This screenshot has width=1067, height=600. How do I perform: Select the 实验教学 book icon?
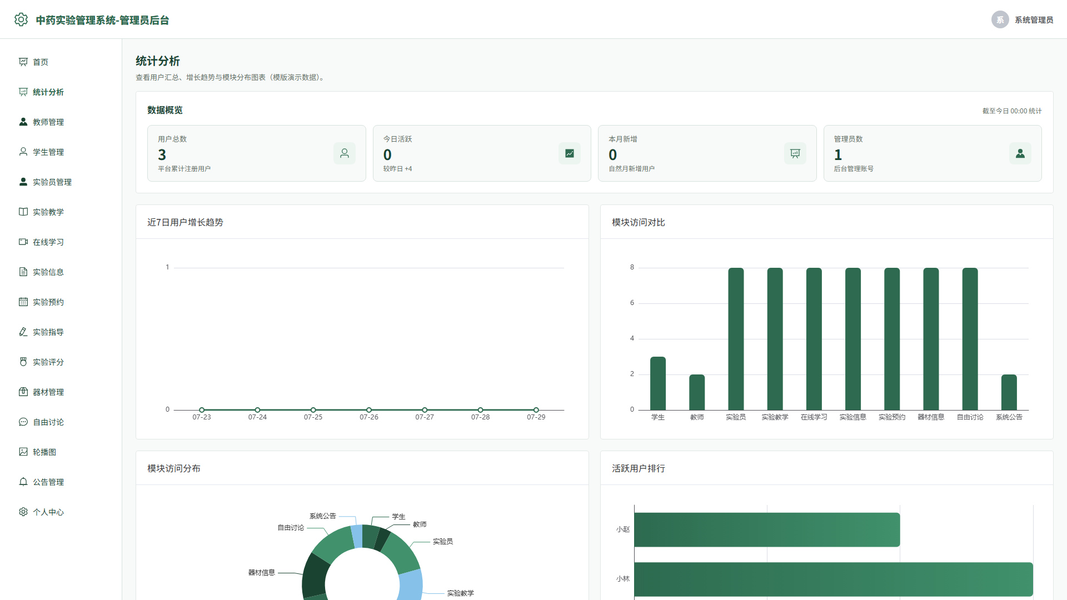click(x=23, y=212)
